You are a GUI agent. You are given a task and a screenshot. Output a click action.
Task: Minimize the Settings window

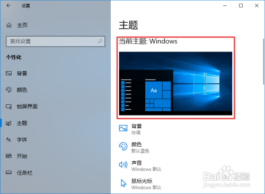(225, 6)
